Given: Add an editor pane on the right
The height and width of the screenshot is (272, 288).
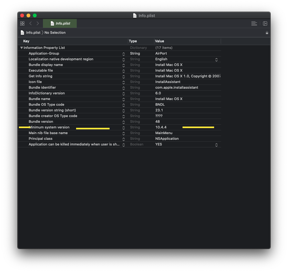Looking at the screenshot, I should (265, 23).
